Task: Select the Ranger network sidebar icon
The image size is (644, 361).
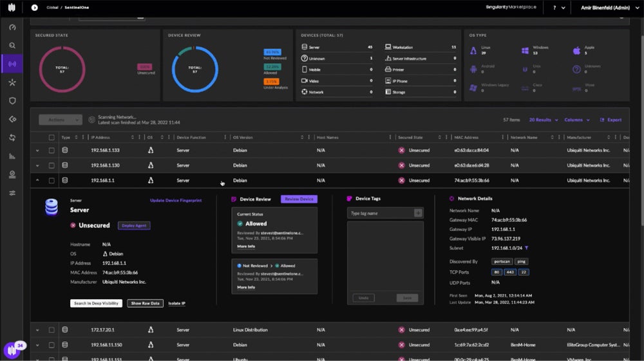Action: click(12, 64)
